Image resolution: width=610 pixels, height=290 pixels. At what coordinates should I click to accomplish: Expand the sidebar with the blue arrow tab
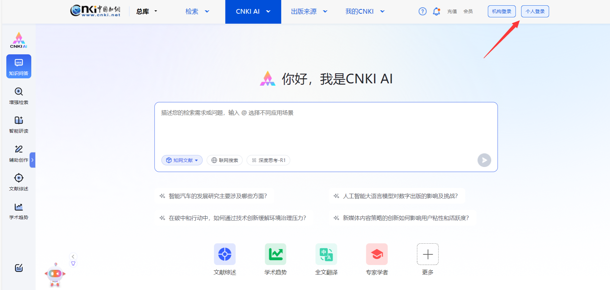[x=32, y=160]
